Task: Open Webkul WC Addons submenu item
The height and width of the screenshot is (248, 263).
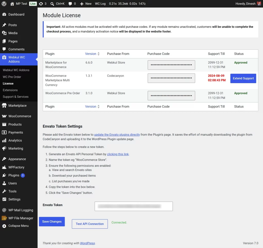Action: tap(16, 70)
